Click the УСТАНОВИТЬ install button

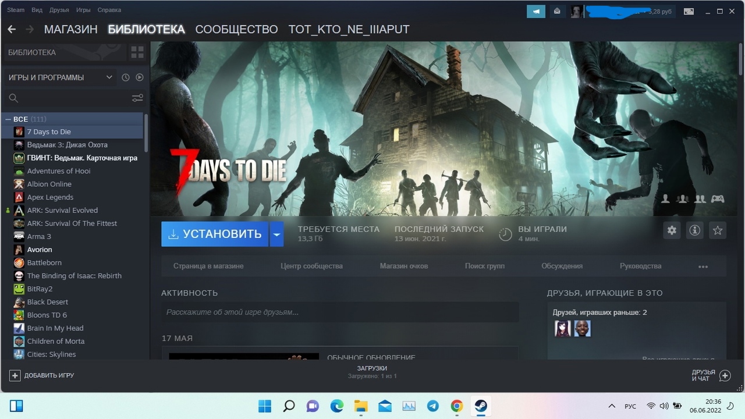(x=215, y=234)
